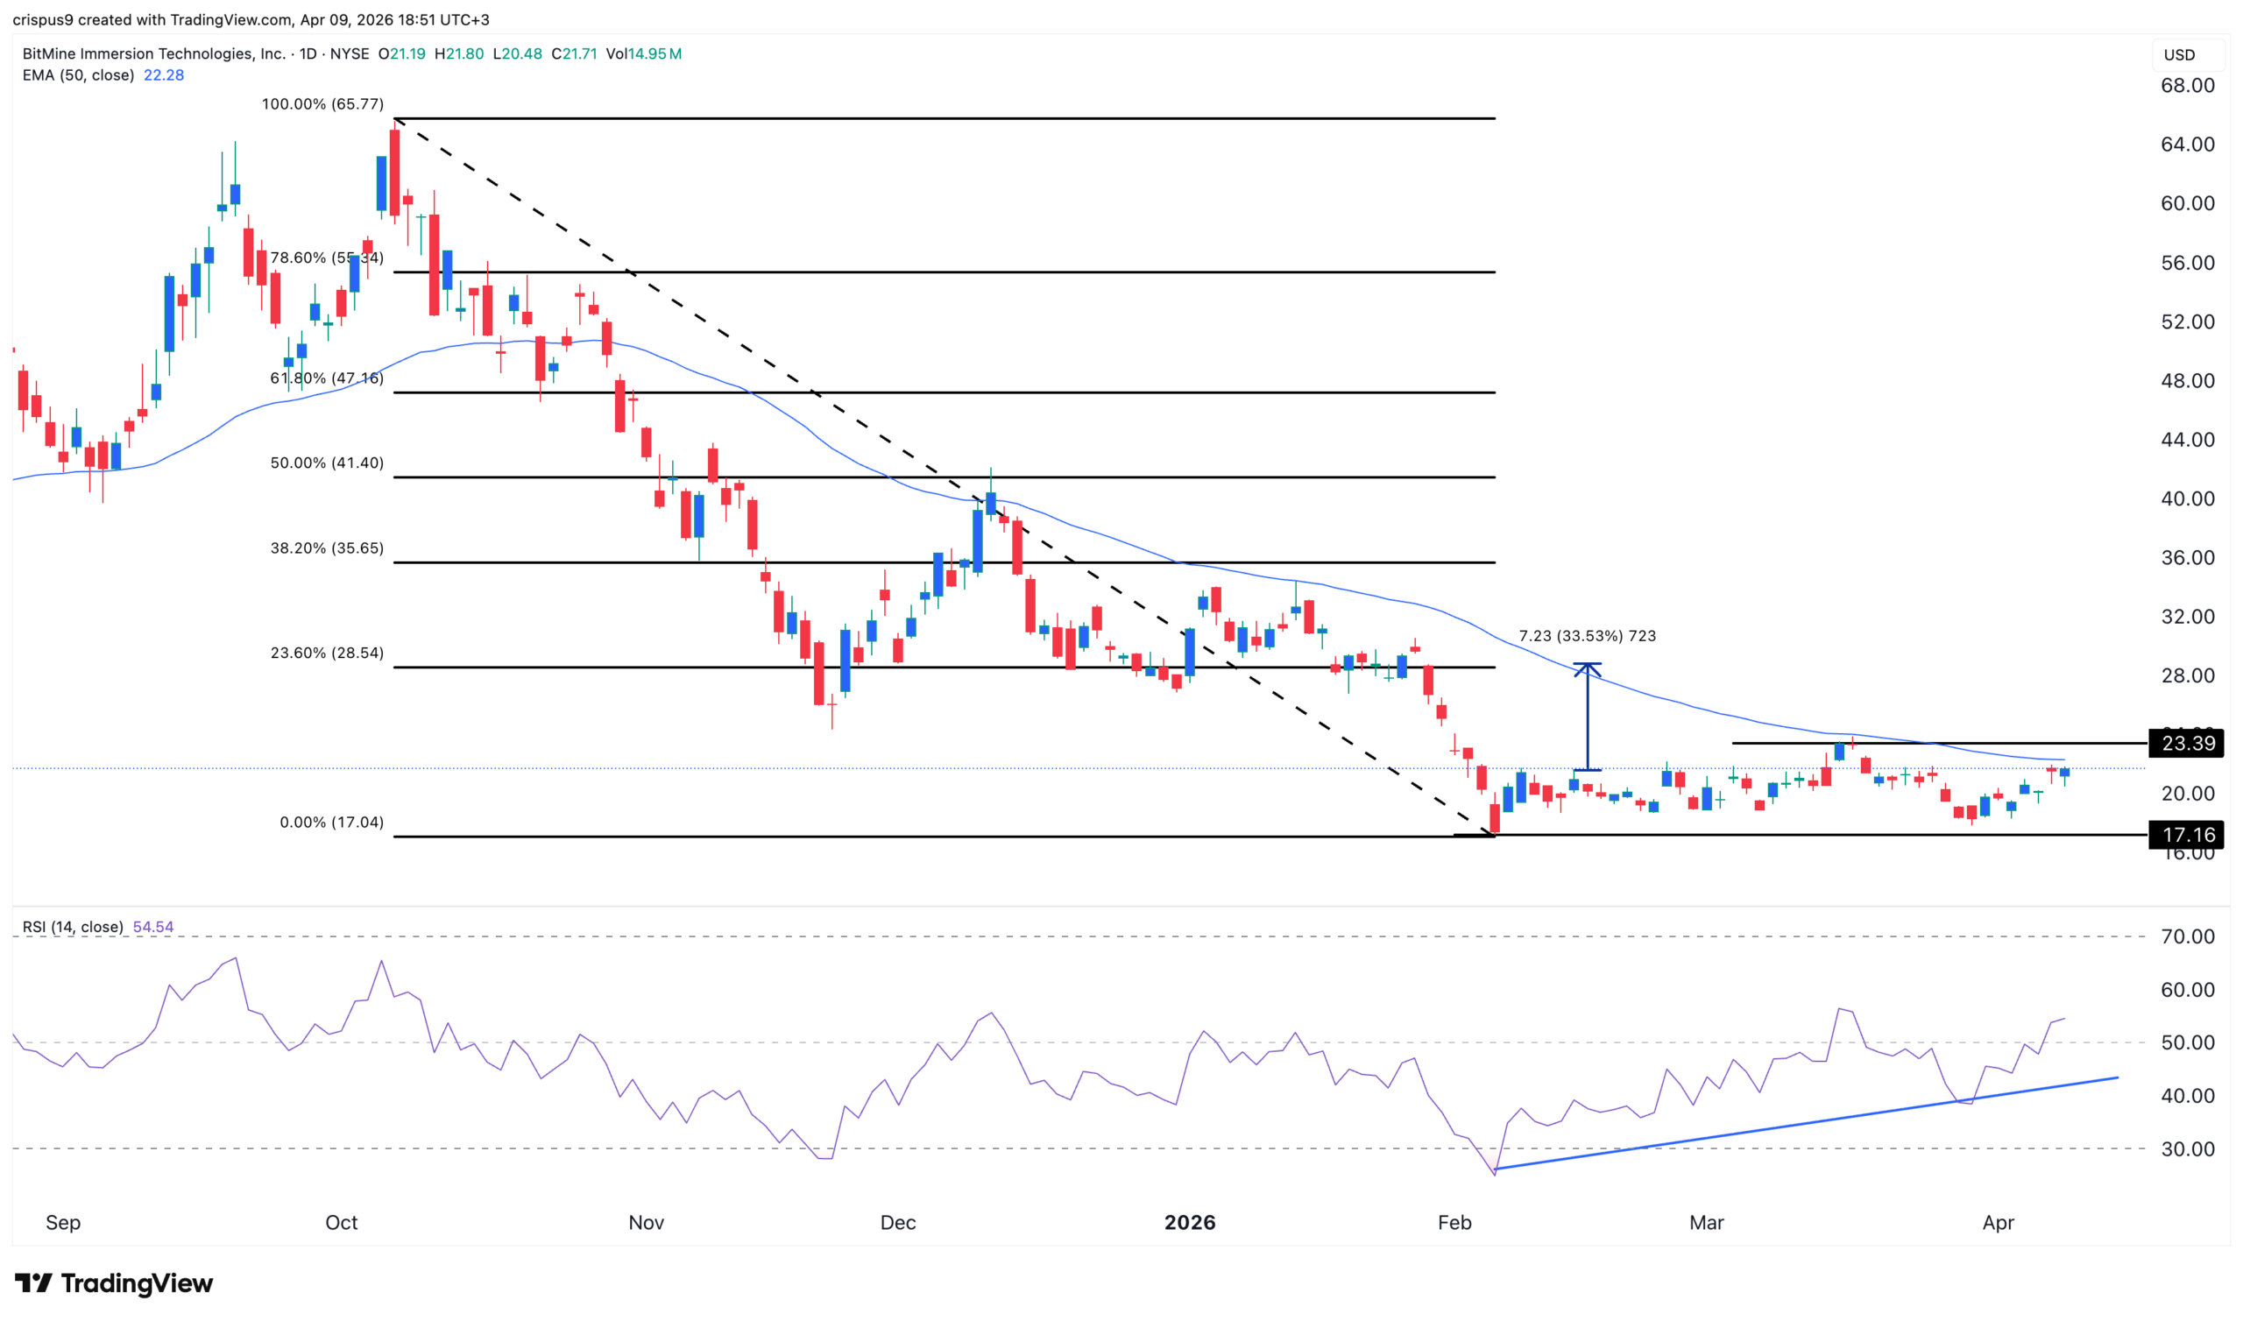Click the Apr label on time axis
Screen dimensions: 2243x1321
pos(1998,1222)
